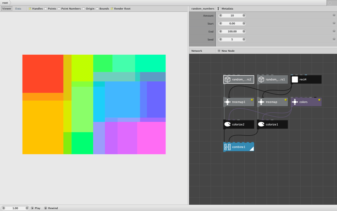Image resolution: width=337 pixels, height=211 pixels.
Task: Toggle the Handles checkbox
Action: coord(30,9)
